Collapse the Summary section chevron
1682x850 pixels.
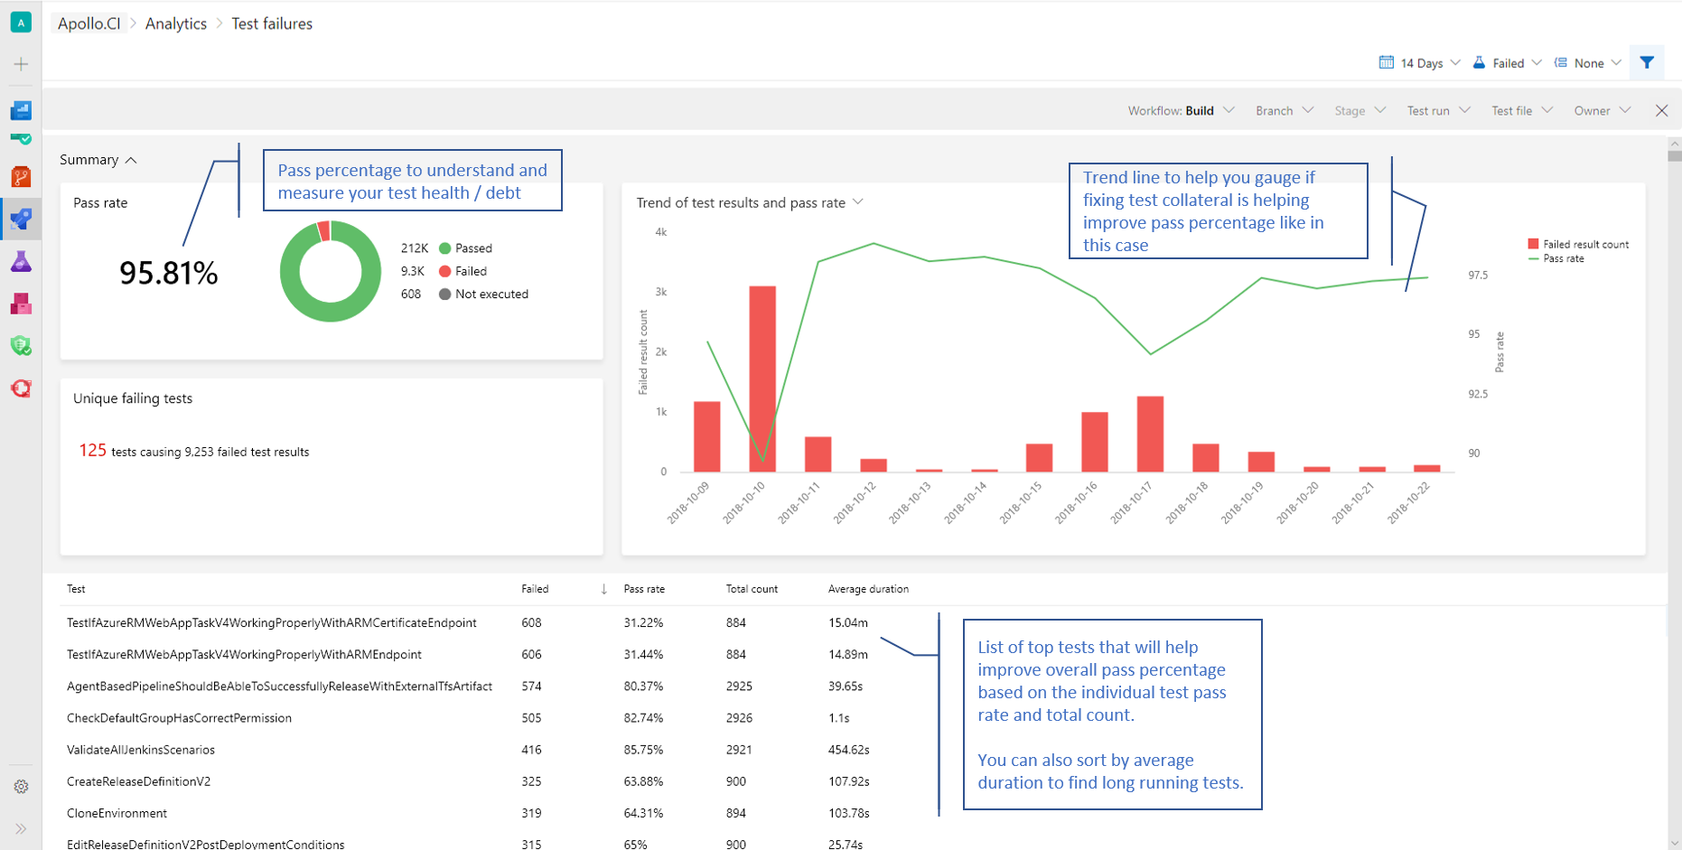(x=132, y=159)
